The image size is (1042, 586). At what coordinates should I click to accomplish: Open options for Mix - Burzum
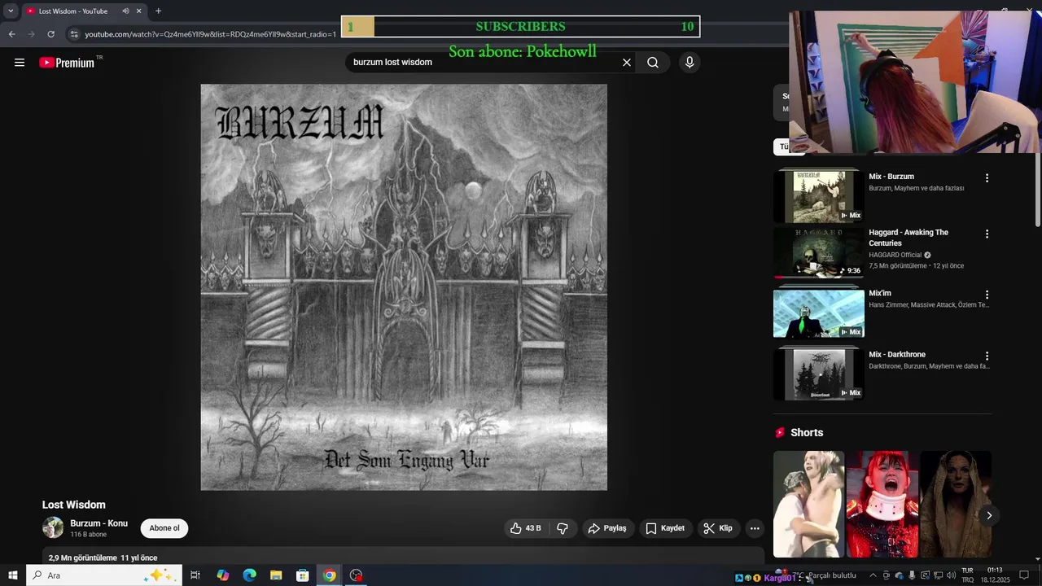click(987, 178)
